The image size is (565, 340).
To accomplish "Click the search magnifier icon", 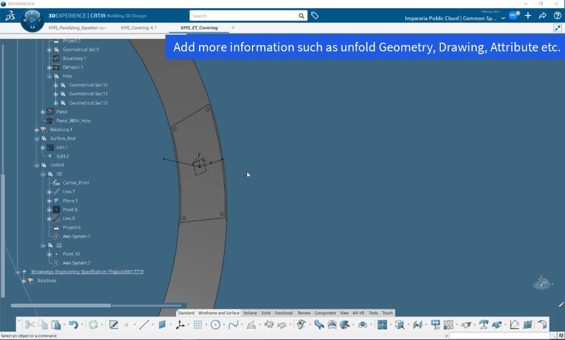I will click(301, 16).
